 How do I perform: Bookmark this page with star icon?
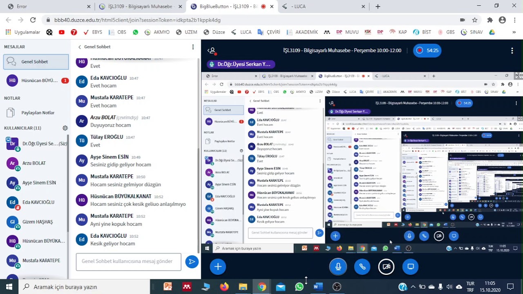click(x=475, y=20)
